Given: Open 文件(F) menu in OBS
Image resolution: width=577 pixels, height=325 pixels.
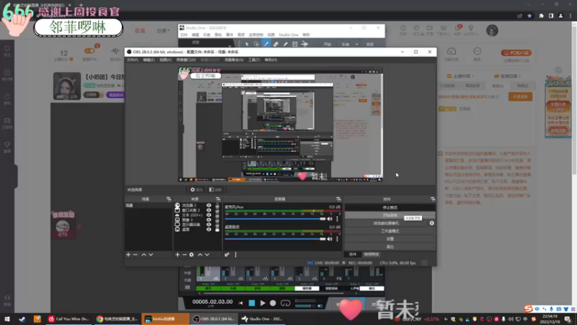Looking at the screenshot, I should (133, 60).
